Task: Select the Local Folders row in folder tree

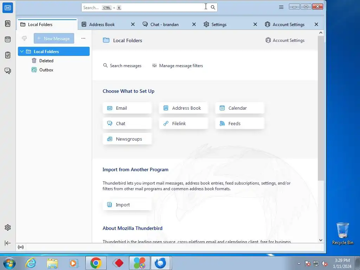Action: (x=54, y=51)
